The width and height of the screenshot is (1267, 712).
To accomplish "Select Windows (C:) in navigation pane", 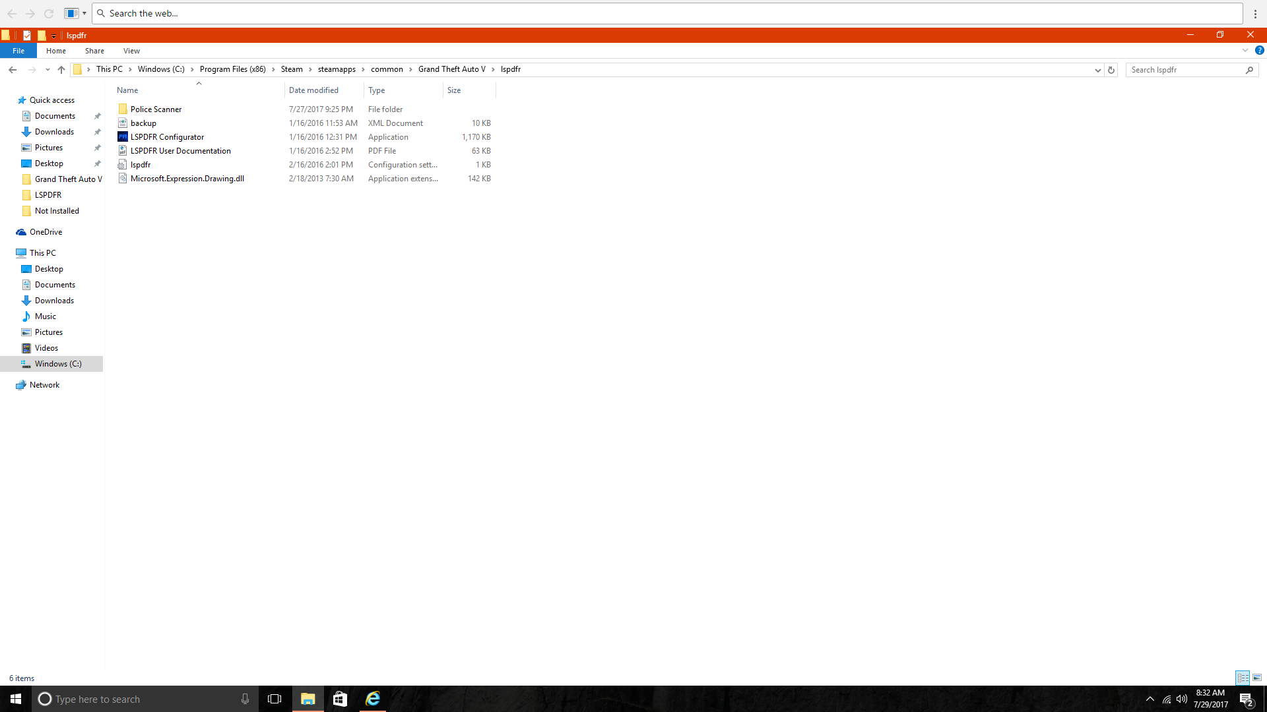I will [x=58, y=364].
